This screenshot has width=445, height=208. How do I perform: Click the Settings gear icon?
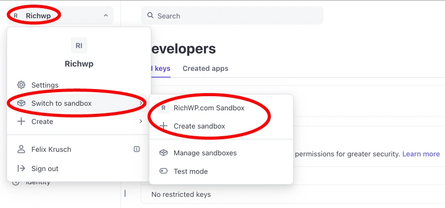point(21,85)
